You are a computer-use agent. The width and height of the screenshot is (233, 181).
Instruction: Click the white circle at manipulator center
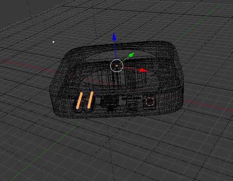point(116,66)
